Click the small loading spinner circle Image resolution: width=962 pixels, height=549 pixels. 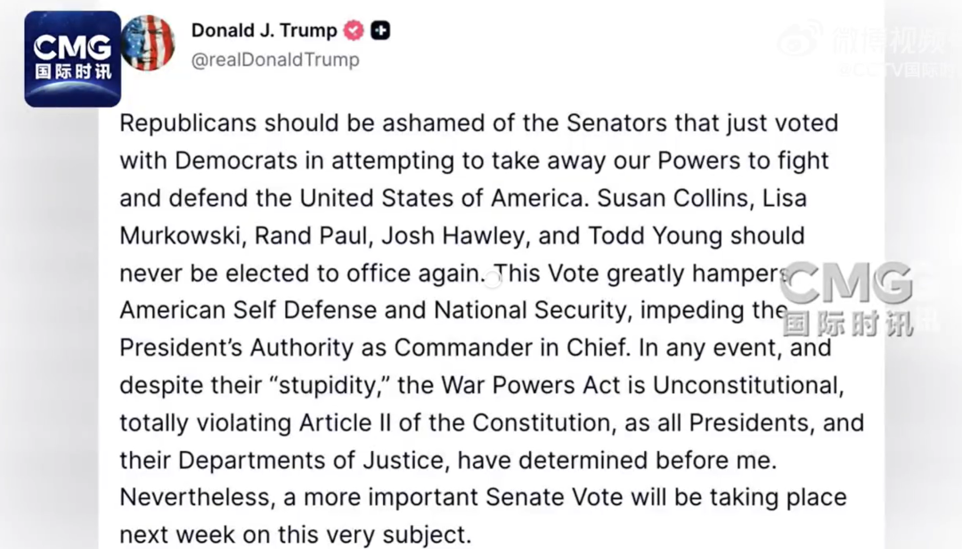492,282
